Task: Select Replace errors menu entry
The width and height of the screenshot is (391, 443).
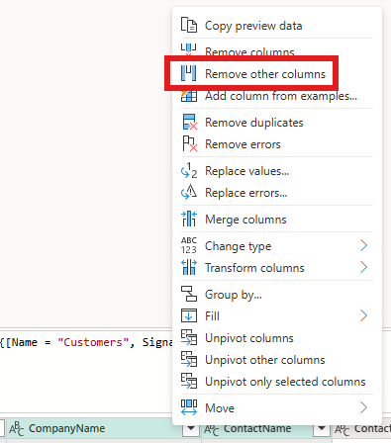Action: coord(277,193)
